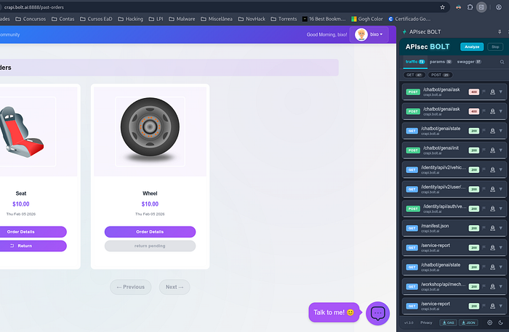
Task: Click the incognito extension icon in toolbar
Action: [x=458, y=7]
